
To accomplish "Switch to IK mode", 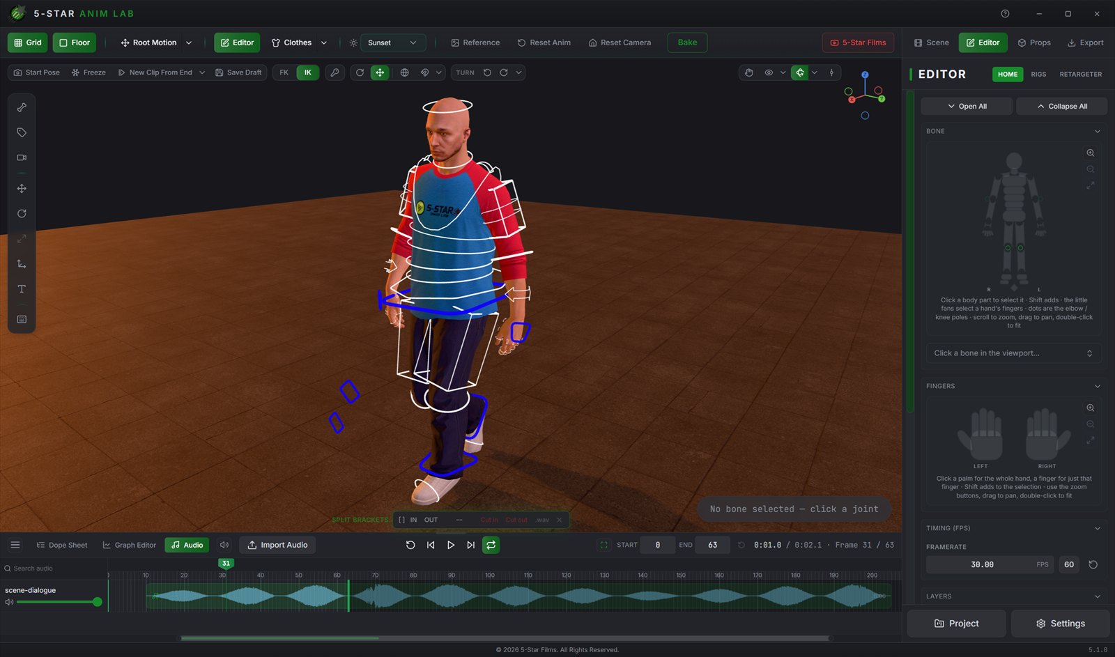I will coord(308,72).
